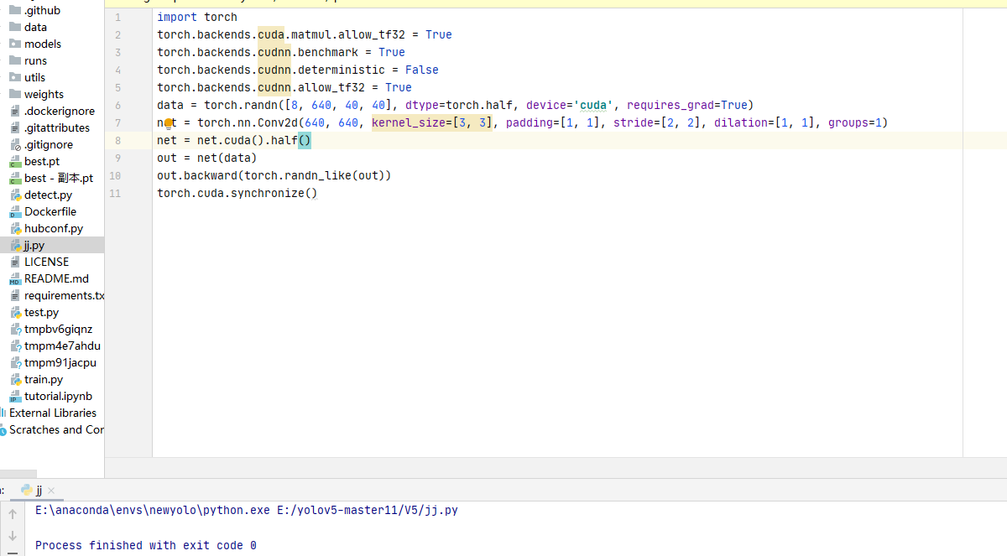This screenshot has height=556, width=1007.
Task: Expand the data folder
Action: (x=35, y=27)
